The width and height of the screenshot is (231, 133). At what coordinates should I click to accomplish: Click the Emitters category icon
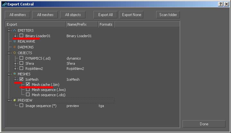(x=14, y=30)
